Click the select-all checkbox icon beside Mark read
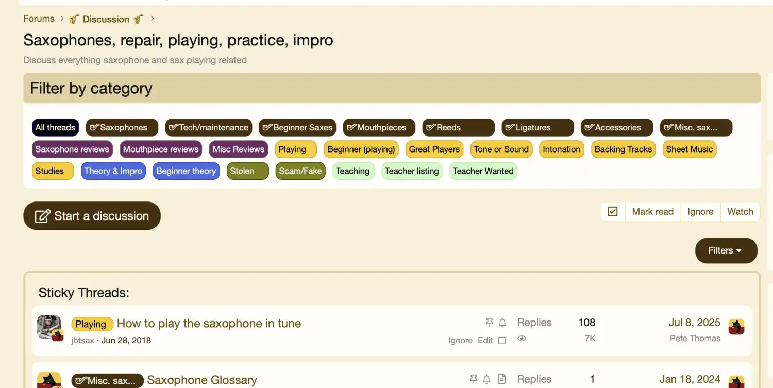The height and width of the screenshot is (388, 773). [x=613, y=212]
